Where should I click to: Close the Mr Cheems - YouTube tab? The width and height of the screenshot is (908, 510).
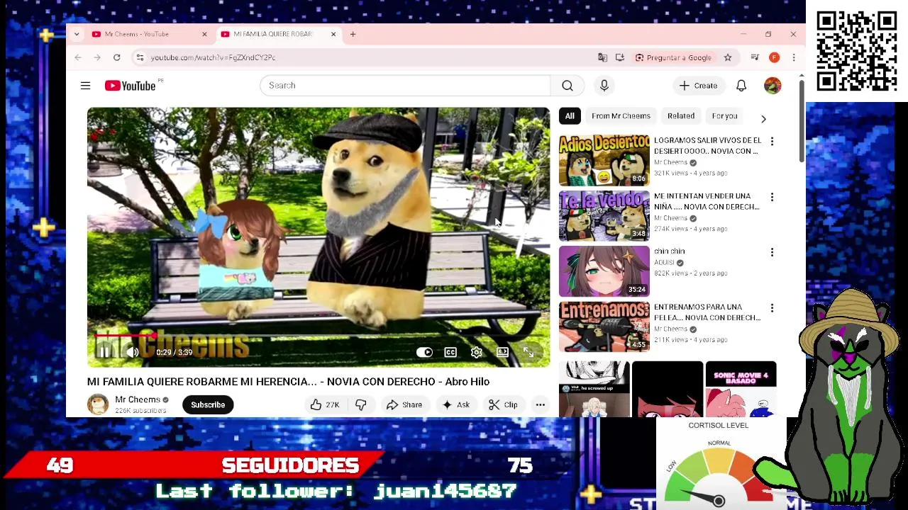(204, 34)
